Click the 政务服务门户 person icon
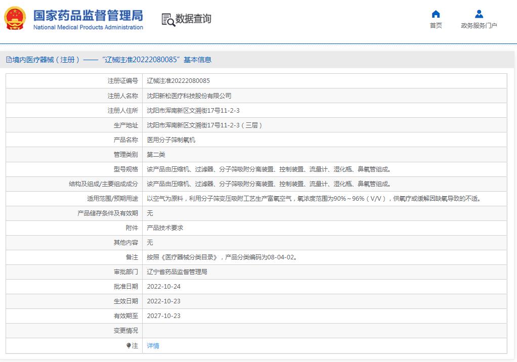 pyautogui.click(x=479, y=14)
